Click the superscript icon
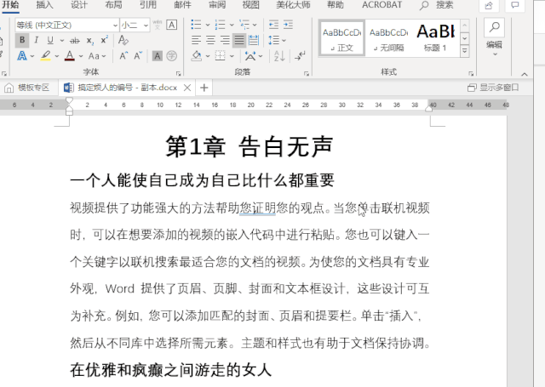 tap(104, 40)
